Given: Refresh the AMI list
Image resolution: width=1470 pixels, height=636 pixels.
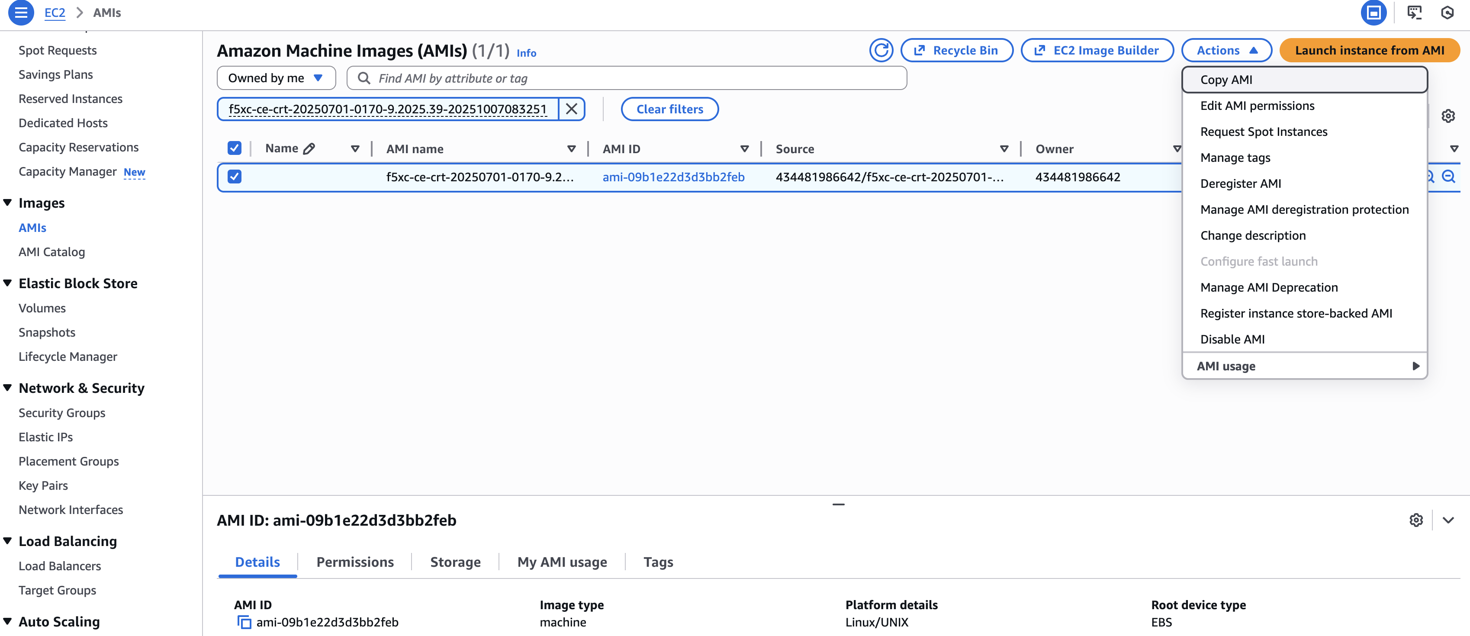Looking at the screenshot, I should tap(881, 50).
